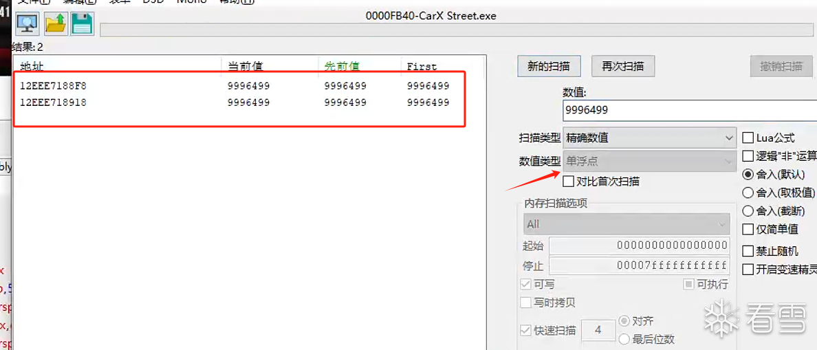Toggle the Lua公式 checkbox
The height and width of the screenshot is (350, 817).
click(748, 138)
